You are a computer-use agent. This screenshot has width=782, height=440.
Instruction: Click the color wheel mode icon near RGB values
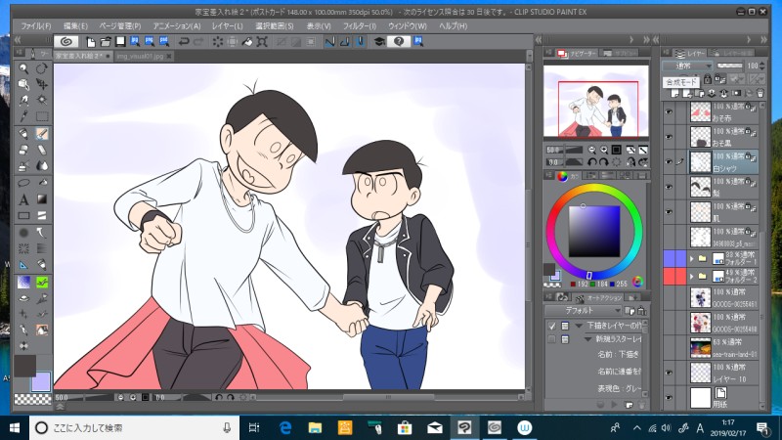(637, 282)
